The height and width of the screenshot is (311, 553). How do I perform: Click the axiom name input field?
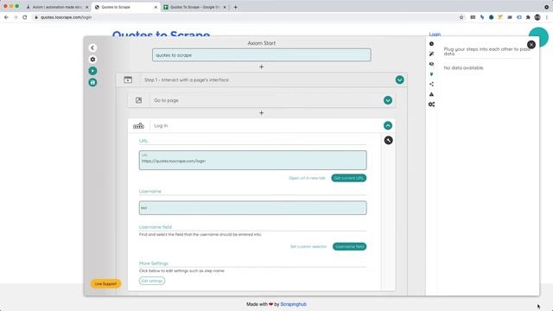261,55
